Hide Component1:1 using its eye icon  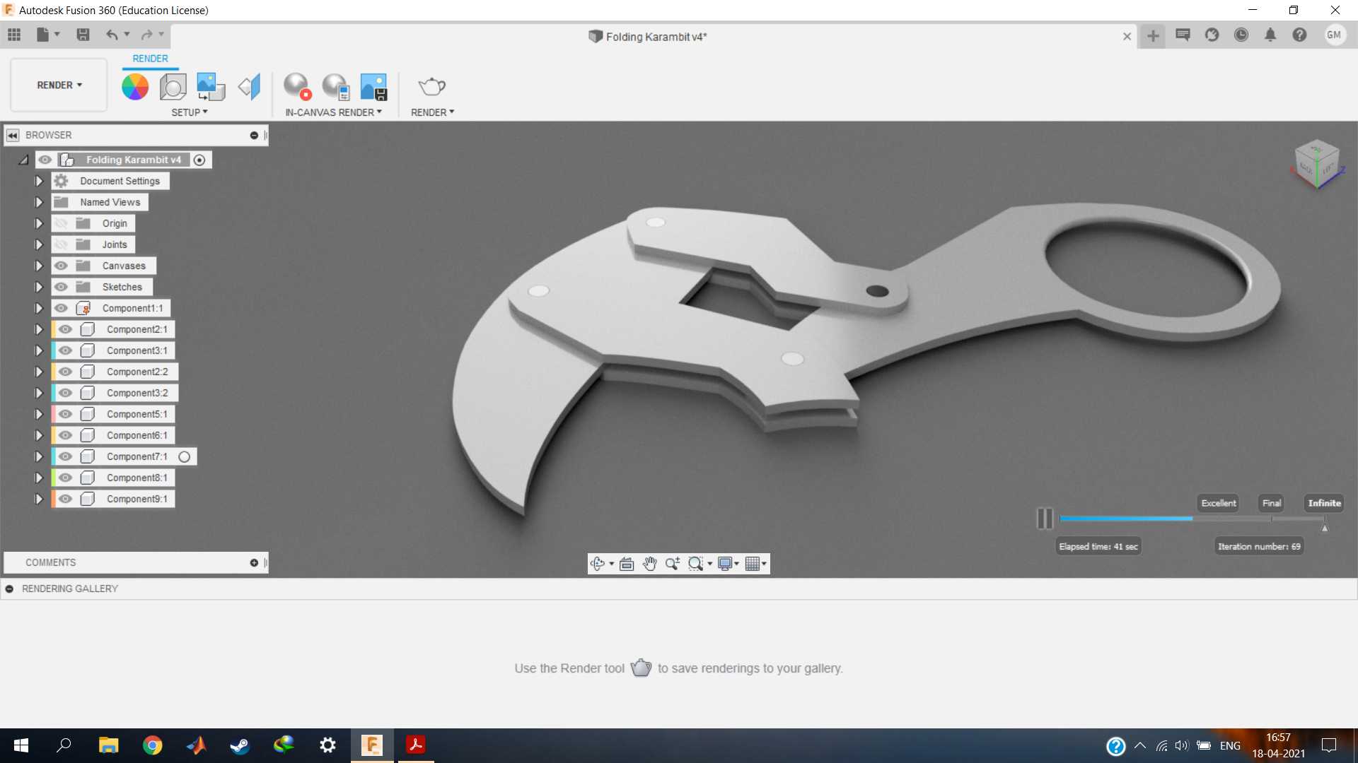pyautogui.click(x=62, y=308)
